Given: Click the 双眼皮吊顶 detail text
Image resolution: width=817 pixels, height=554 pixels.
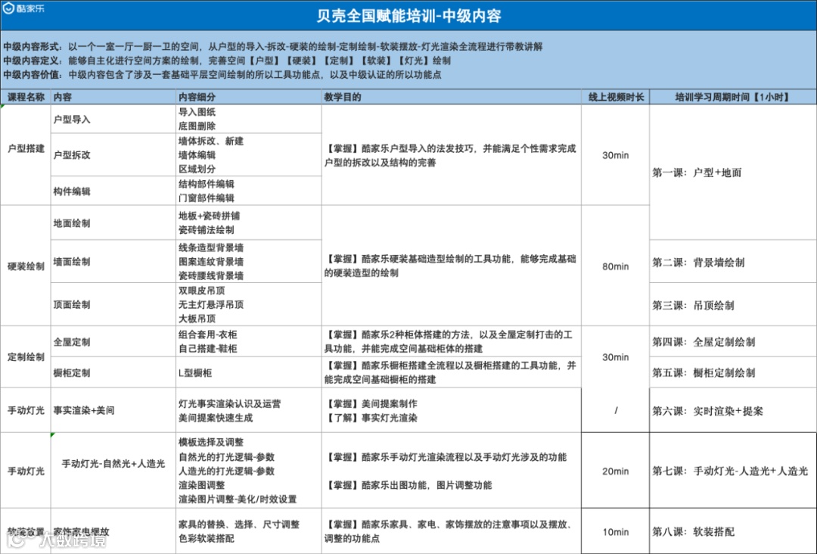Looking at the screenshot, I should pyautogui.click(x=202, y=291).
